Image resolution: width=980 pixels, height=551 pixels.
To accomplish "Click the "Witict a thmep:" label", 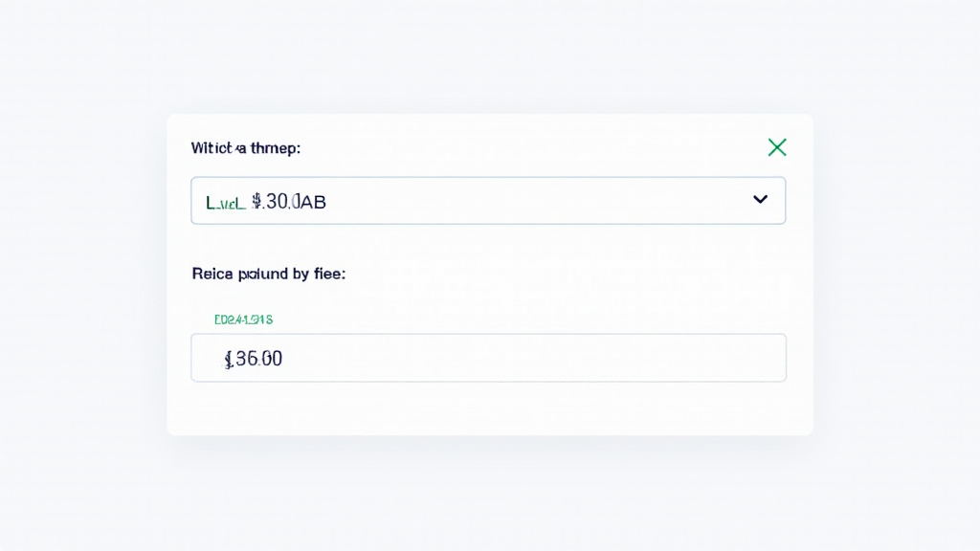I will pos(246,148).
